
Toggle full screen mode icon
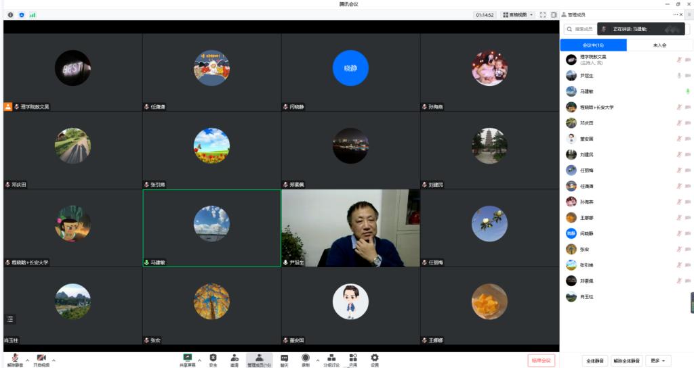click(543, 14)
